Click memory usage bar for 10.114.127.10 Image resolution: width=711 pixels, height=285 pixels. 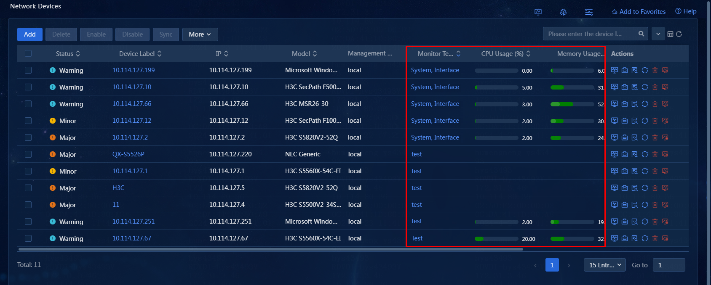click(x=572, y=87)
